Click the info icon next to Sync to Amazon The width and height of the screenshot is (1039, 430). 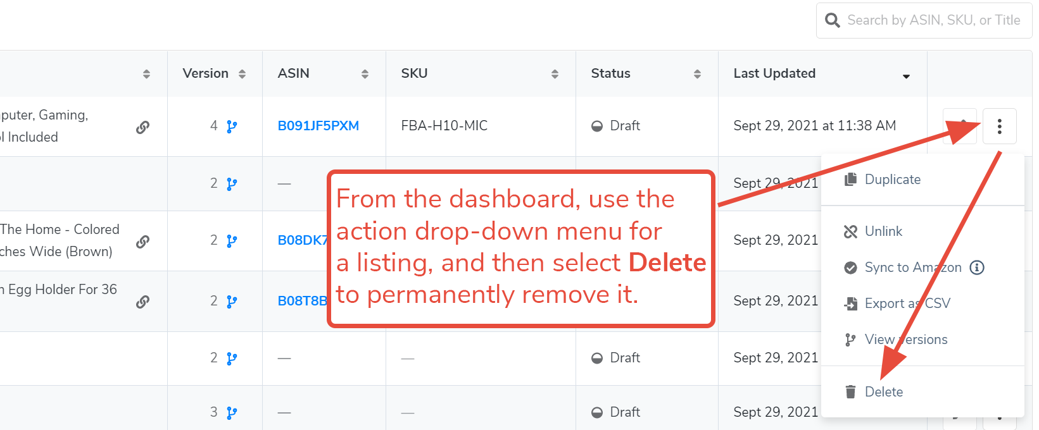click(x=977, y=267)
